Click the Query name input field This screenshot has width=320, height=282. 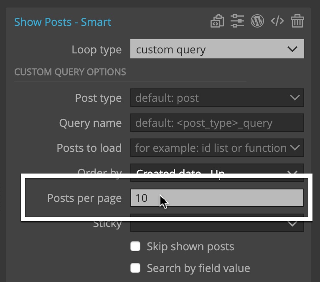(x=217, y=123)
